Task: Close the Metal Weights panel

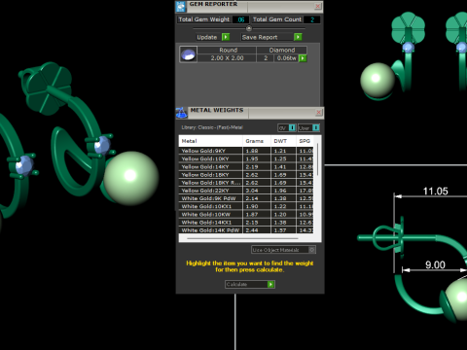Action: point(319,112)
